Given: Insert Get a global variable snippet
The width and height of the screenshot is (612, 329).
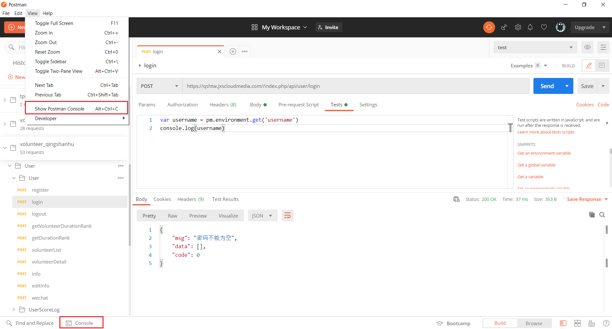Looking at the screenshot, I should coord(536,165).
